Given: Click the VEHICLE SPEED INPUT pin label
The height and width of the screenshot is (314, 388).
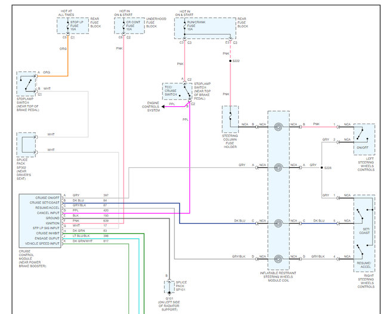Looking at the screenshot, I should [42, 244].
